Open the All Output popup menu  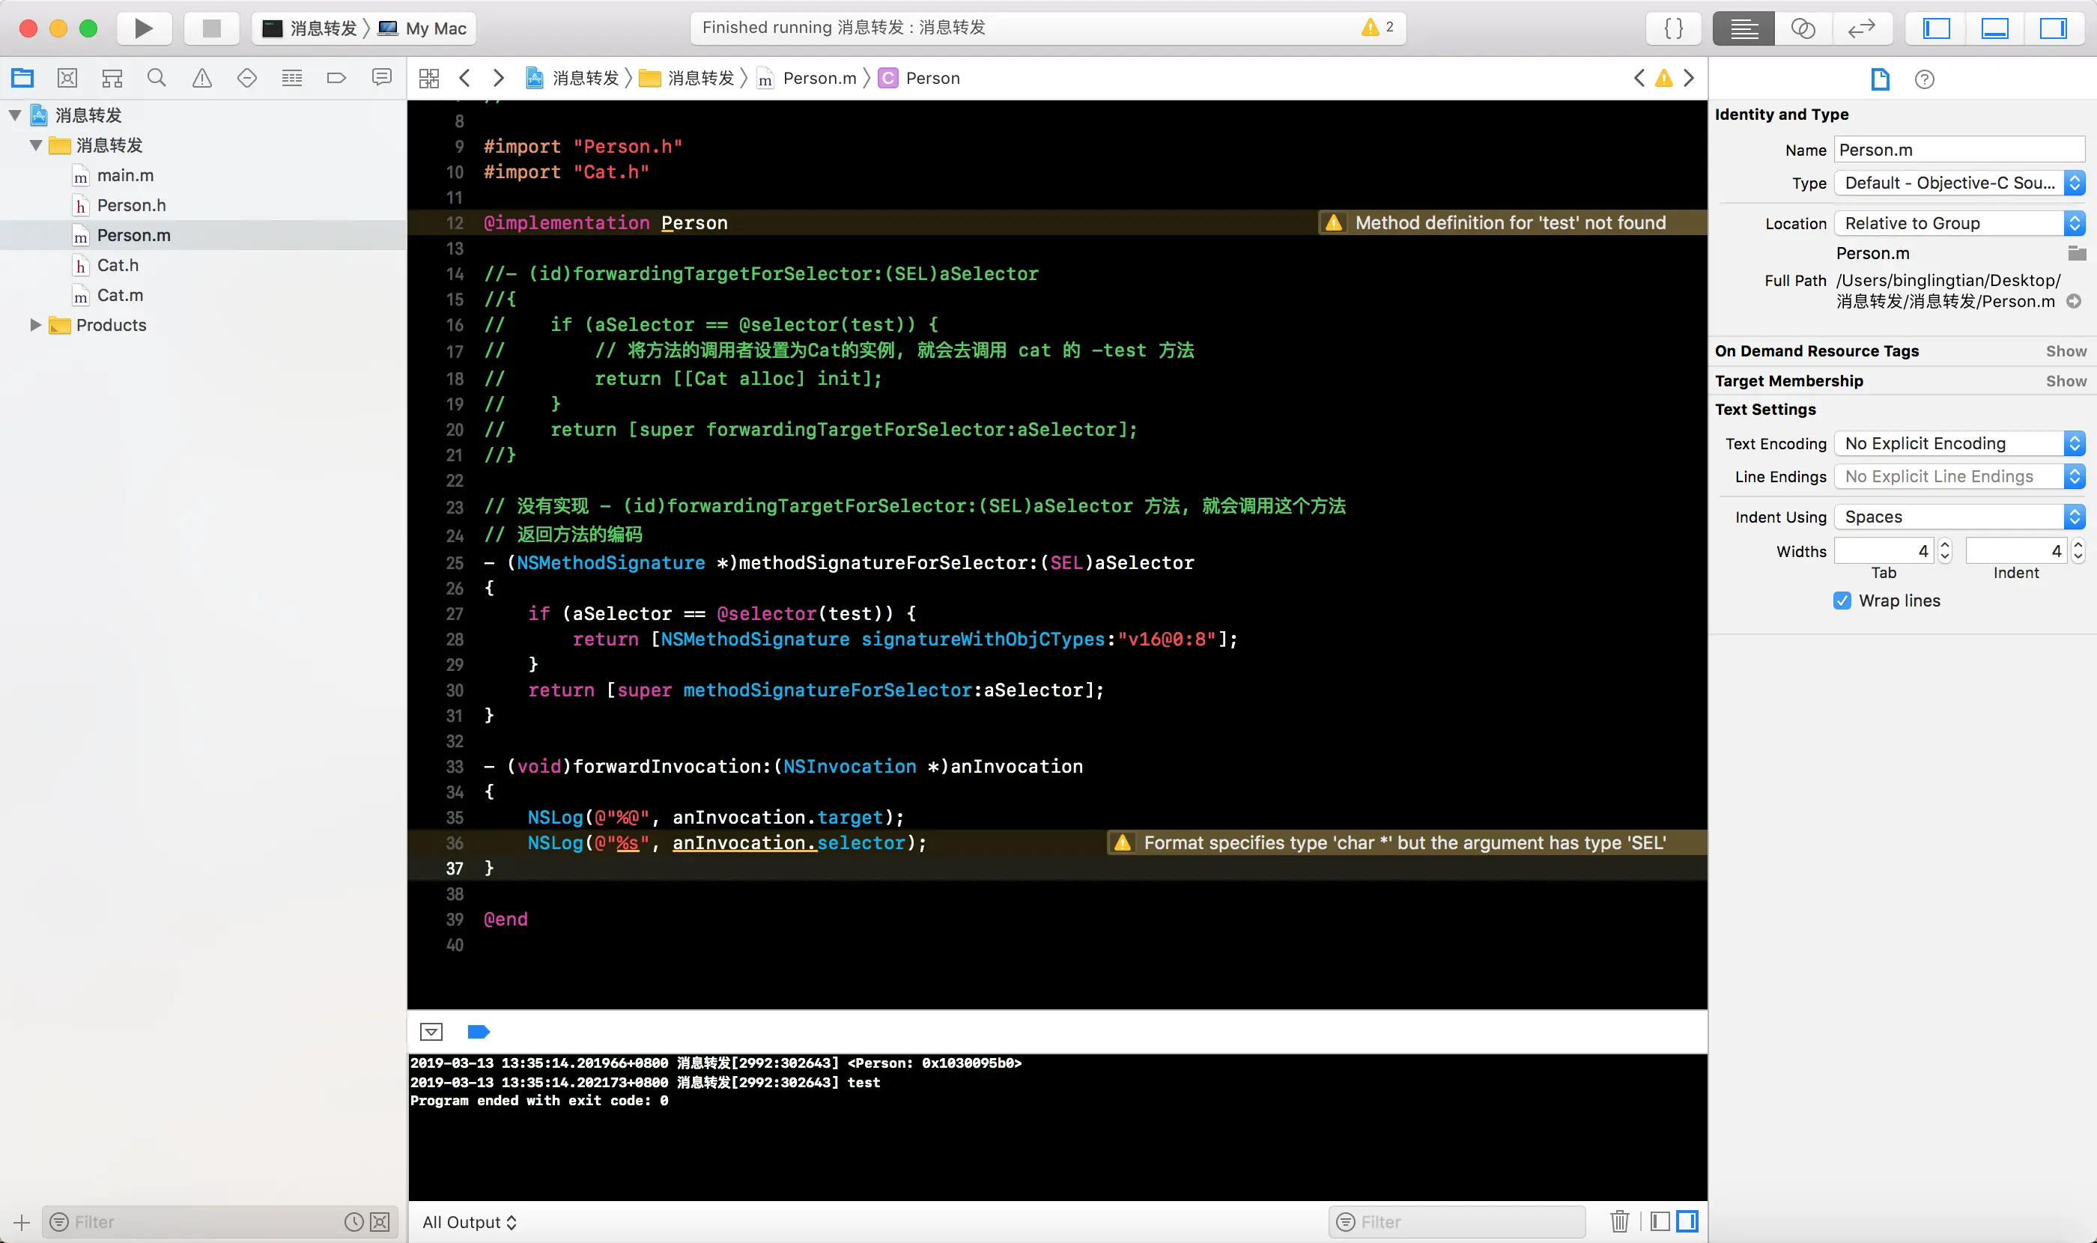(x=469, y=1222)
